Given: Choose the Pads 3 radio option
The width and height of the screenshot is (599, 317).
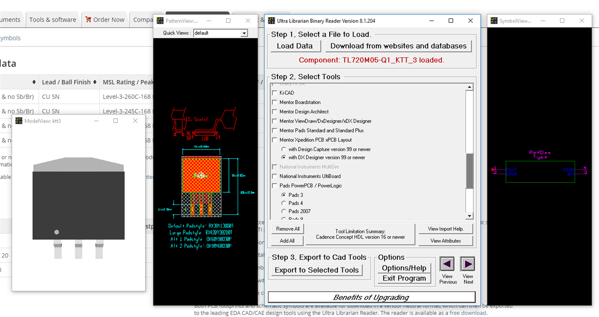Looking at the screenshot, I should click(x=284, y=195).
